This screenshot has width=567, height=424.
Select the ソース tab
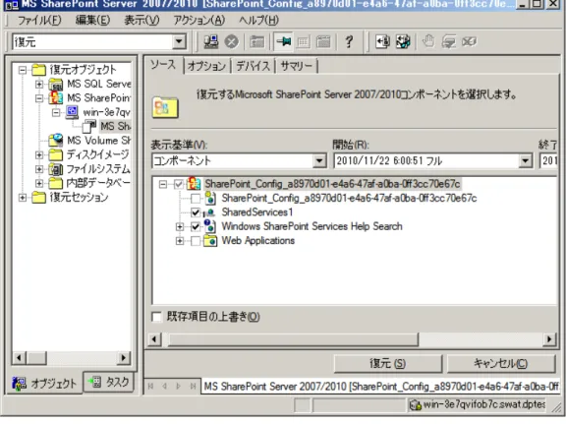point(163,65)
